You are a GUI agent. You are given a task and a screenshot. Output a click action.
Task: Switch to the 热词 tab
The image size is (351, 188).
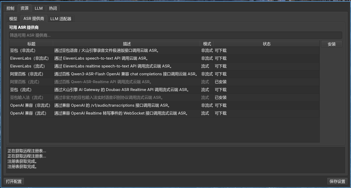point(53,8)
